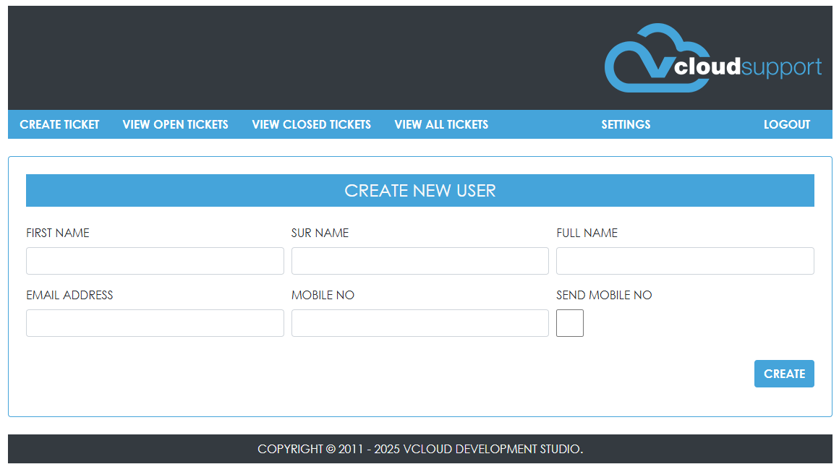
Task: Click the Create New User heading
Action: (x=419, y=191)
